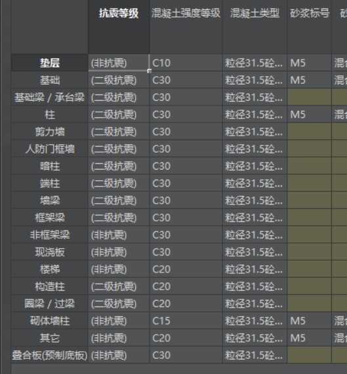Click the shaded 砂浆标号 cell for 框架梁

click(x=310, y=217)
